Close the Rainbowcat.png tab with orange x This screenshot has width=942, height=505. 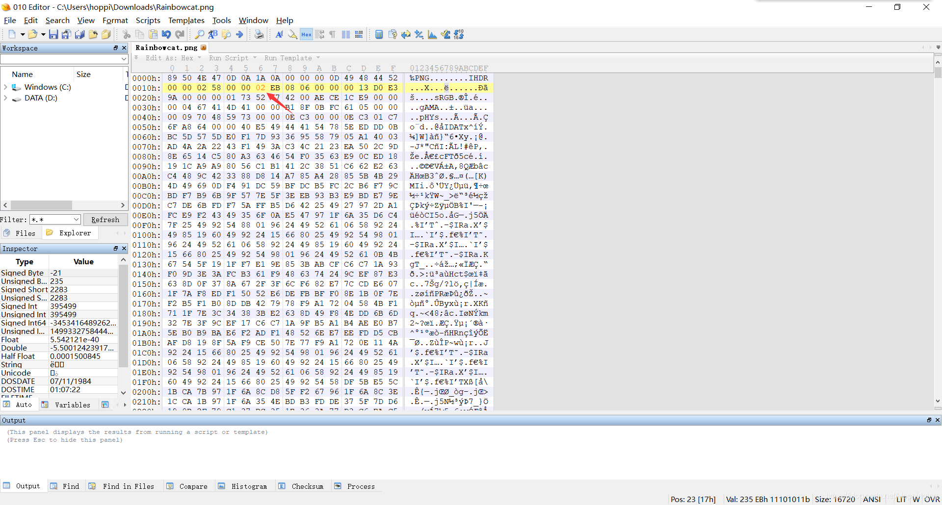coord(204,48)
